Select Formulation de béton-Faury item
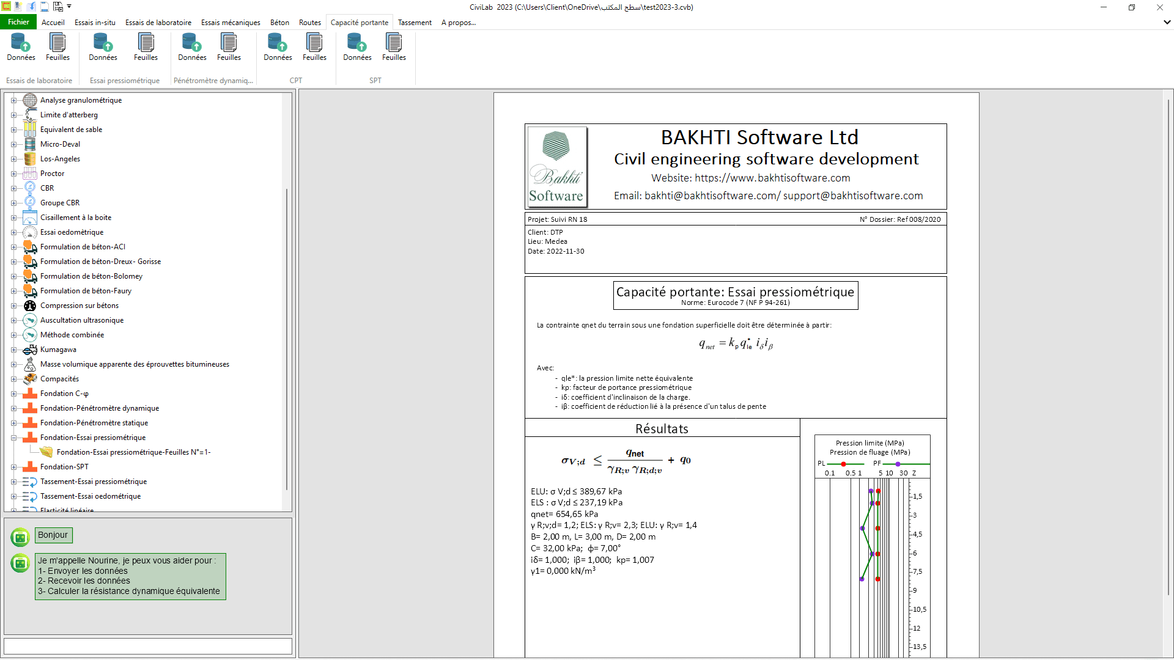 (x=86, y=291)
